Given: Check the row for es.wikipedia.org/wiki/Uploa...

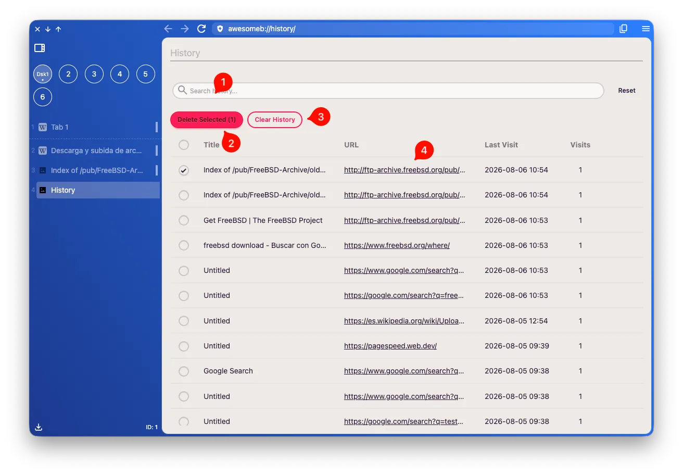Looking at the screenshot, I should click(x=184, y=321).
